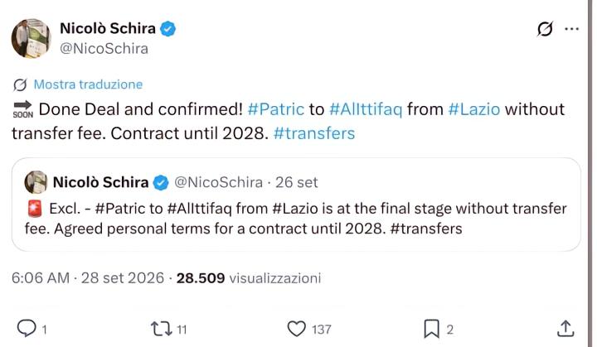Open the blue #transfers hashtag
Image resolution: width=597 pixels, height=347 pixels.
tap(314, 133)
